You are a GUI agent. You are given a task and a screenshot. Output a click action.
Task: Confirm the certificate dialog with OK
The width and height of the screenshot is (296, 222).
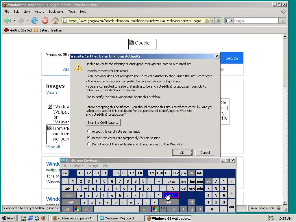click(x=182, y=153)
